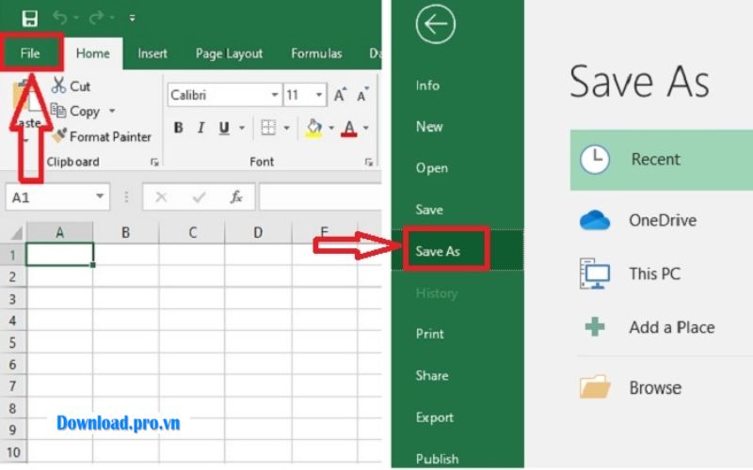
Task: Select column B header
Action: tap(126, 233)
